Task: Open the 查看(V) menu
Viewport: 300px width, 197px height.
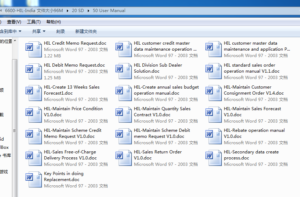Action: (14, 22)
